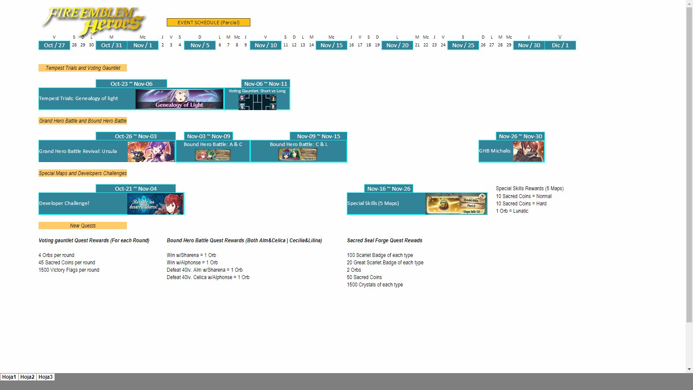Switch to the Hoja2 sheet tab
Image resolution: width=693 pixels, height=390 pixels.
click(x=27, y=377)
